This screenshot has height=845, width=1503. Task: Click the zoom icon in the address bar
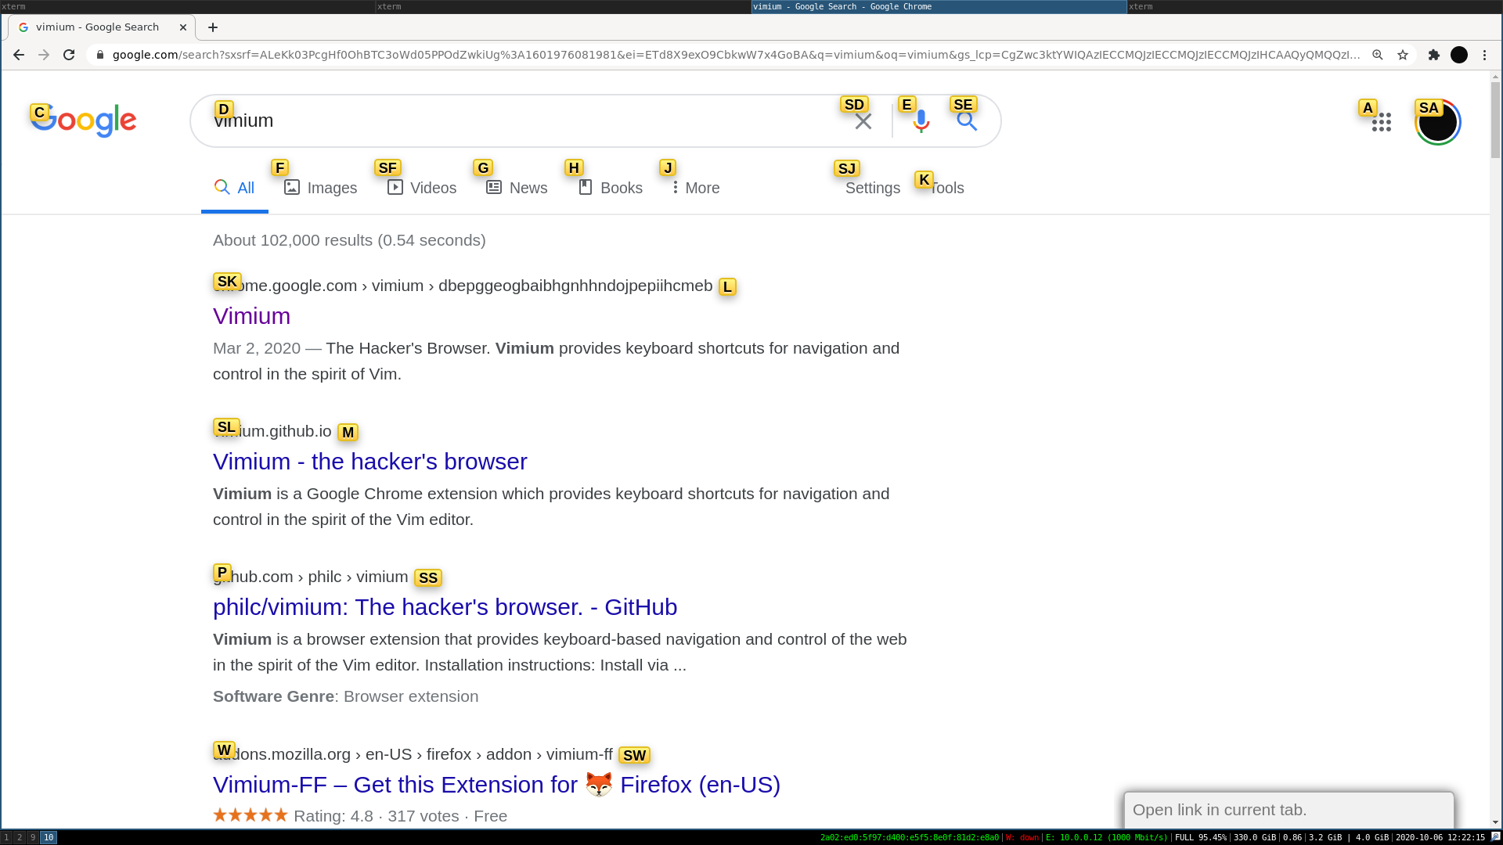click(1378, 55)
